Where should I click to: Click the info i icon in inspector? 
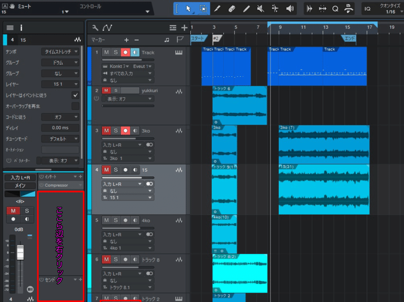[x=21, y=28]
